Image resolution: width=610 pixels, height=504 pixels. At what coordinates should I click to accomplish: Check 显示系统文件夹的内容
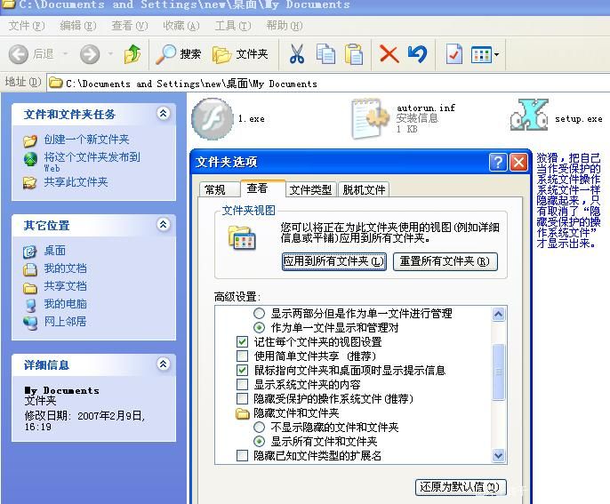point(242,384)
